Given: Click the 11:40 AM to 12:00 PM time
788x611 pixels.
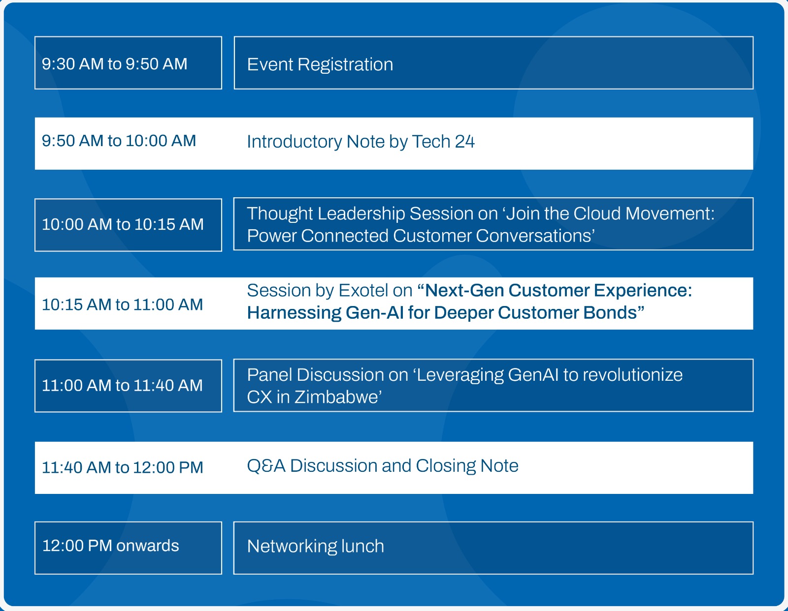Looking at the screenshot, I should click(x=122, y=467).
